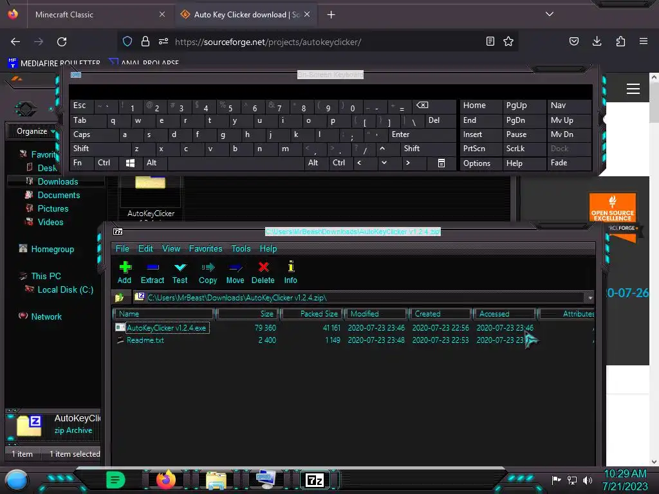Click Options on the on-screen keyboard
659x494 pixels.
(480, 163)
